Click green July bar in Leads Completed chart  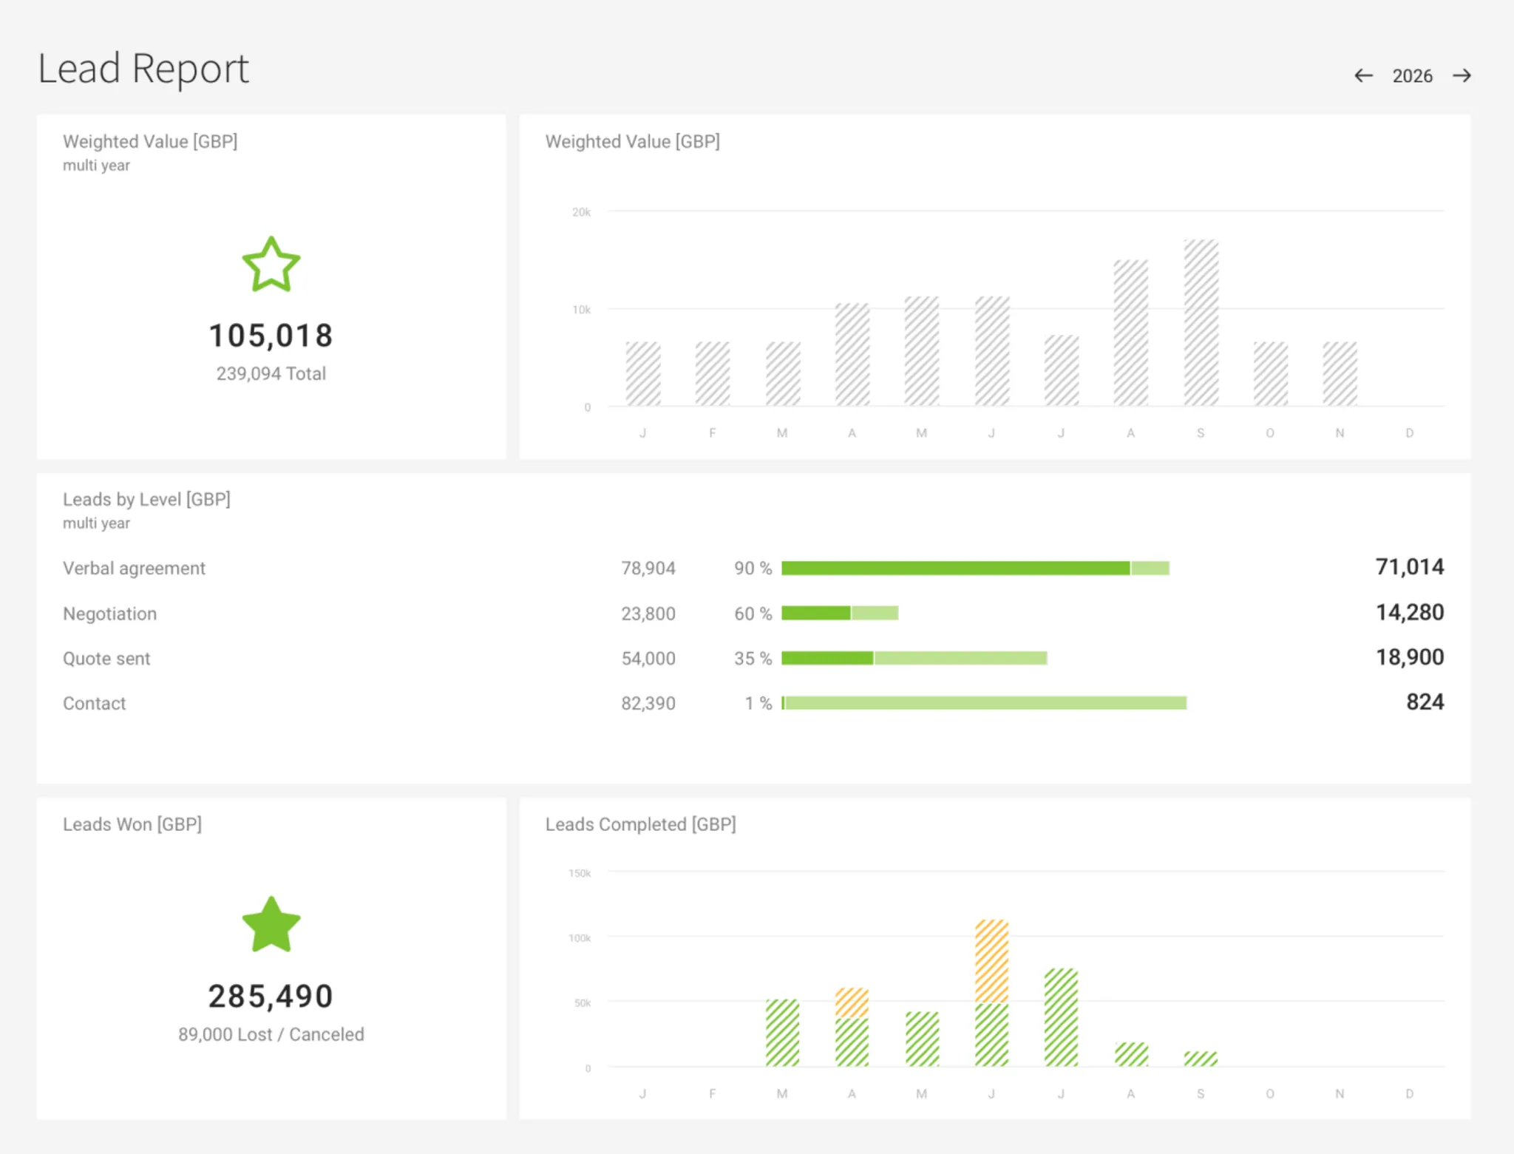1061,1018
